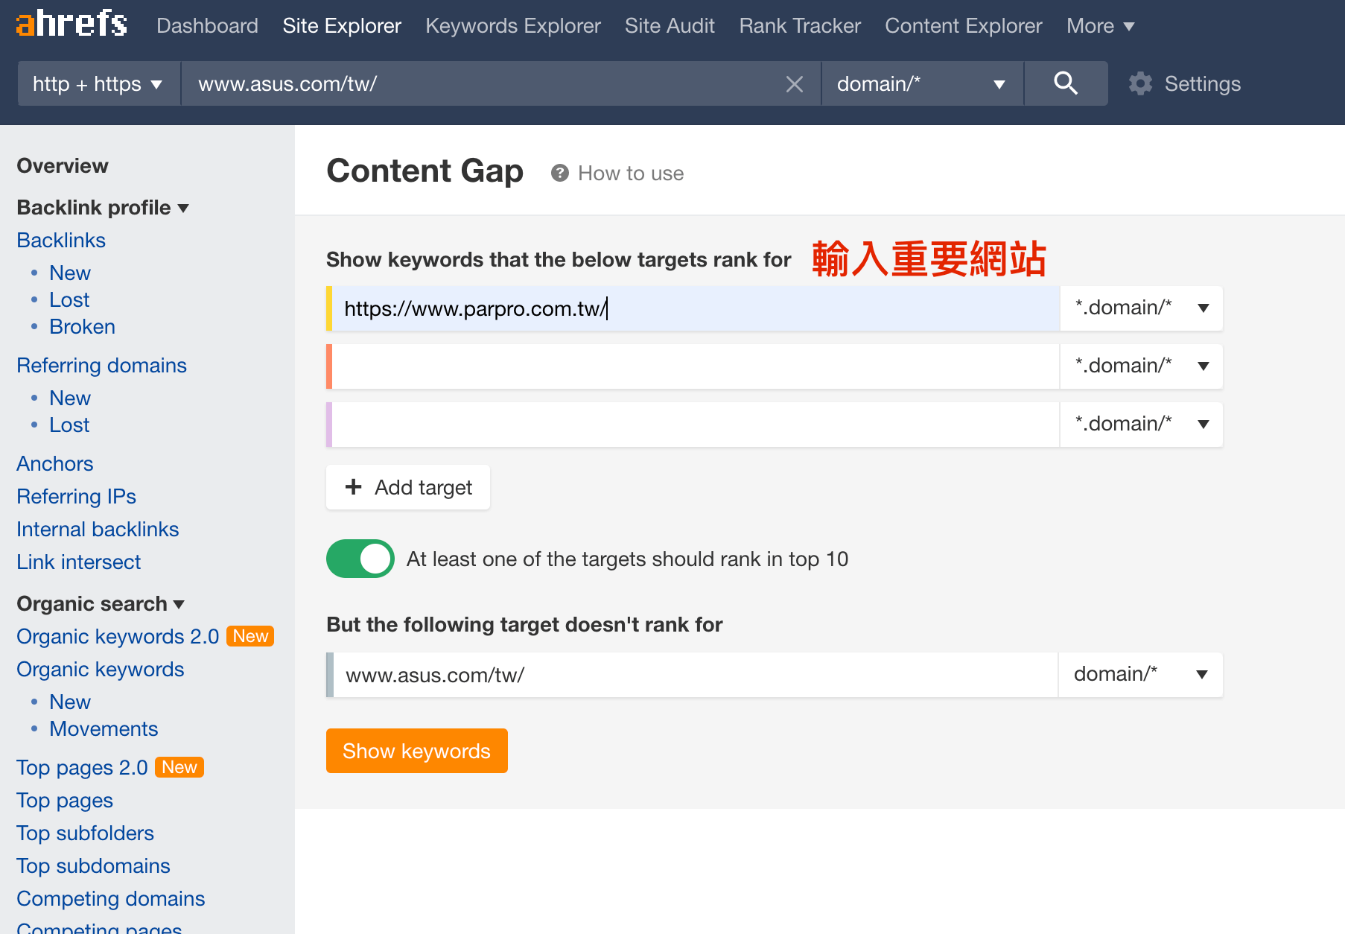Click the plus icon in Add target
The height and width of the screenshot is (934, 1345).
pos(354,487)
